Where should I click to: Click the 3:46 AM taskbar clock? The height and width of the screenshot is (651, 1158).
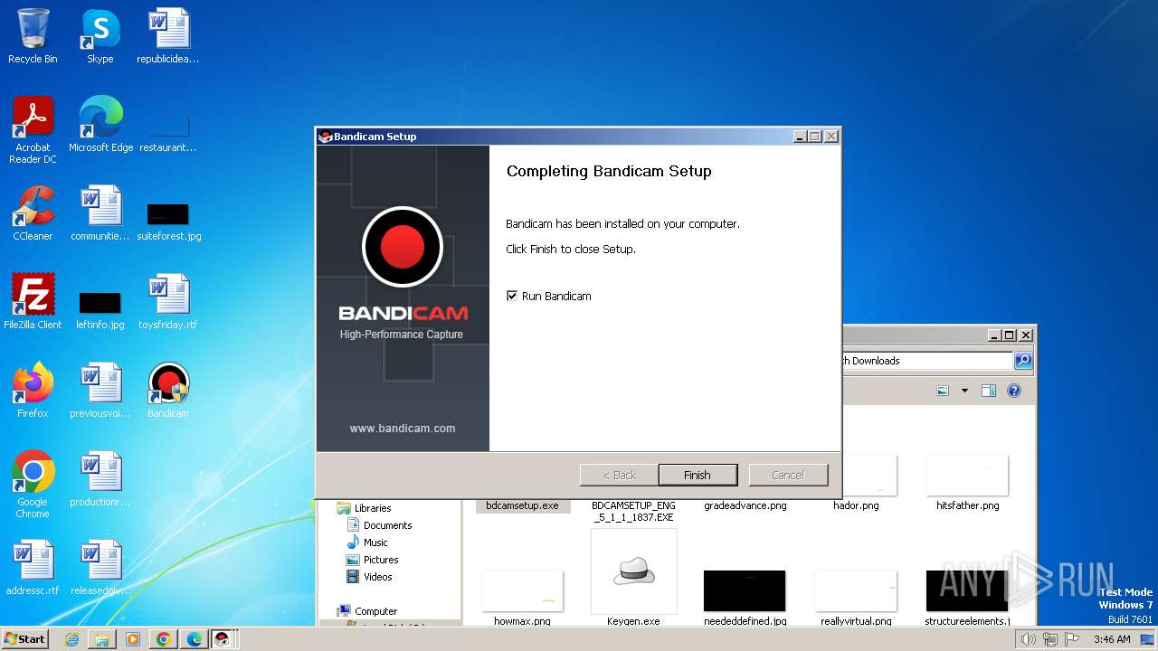[x=1112, y=639]
